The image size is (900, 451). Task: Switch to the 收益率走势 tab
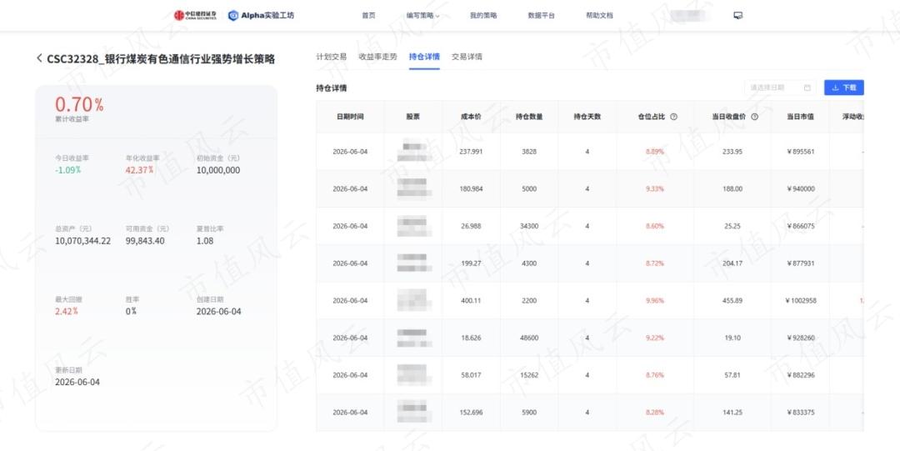(377, 57)
